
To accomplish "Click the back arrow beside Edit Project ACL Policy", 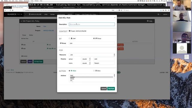I will (x=21, y=21).
